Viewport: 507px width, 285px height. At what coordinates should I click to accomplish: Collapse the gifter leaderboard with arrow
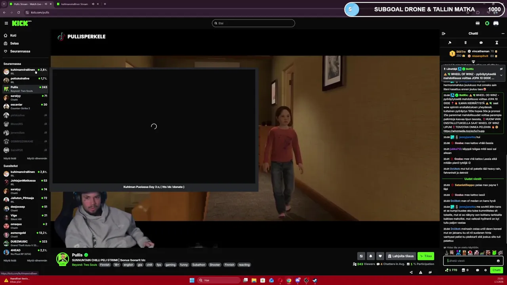(x=473, y=62)
